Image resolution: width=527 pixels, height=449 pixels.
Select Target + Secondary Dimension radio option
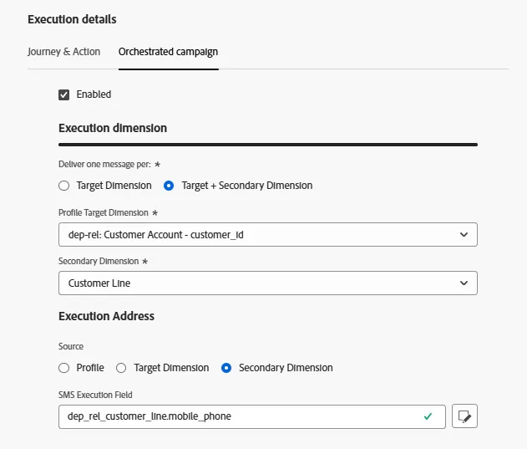pyautogui.click(x=169, y=186)
